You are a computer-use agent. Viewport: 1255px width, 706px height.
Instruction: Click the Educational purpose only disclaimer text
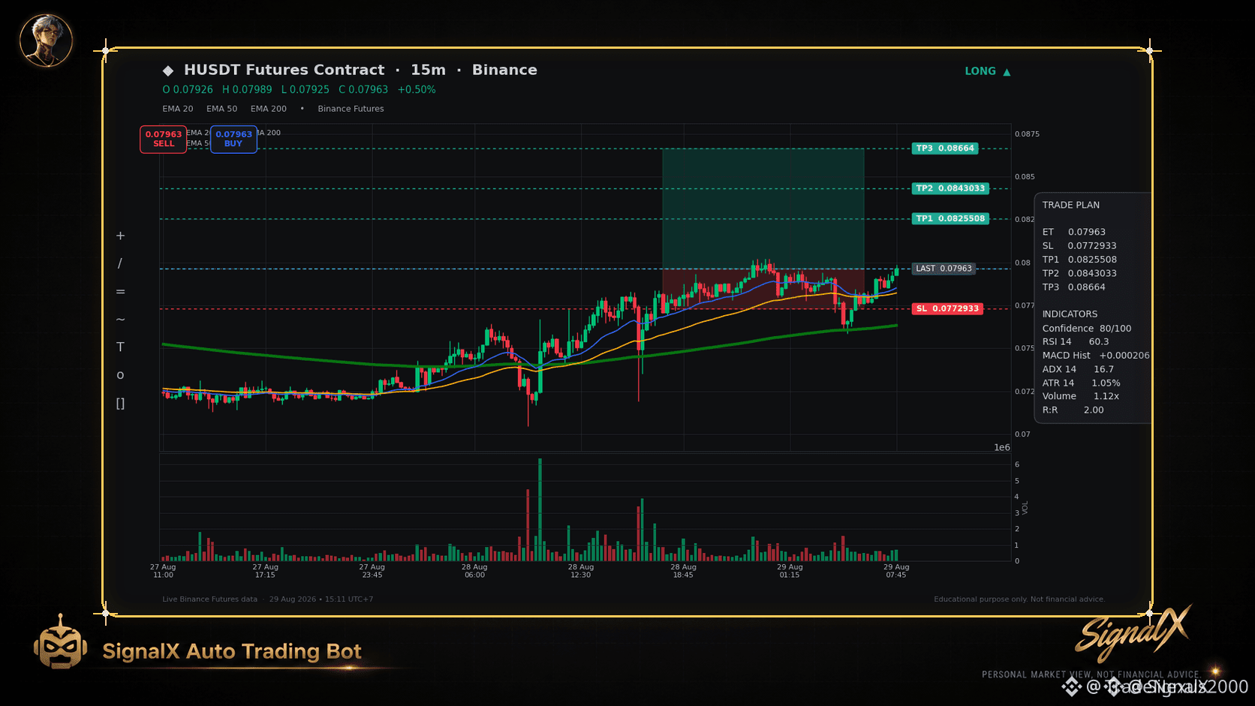pos(1019,599)
